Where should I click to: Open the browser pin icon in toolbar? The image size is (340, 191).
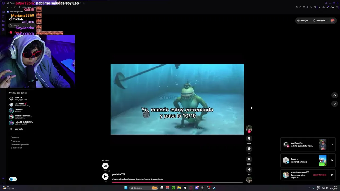[x=297, y=7]
